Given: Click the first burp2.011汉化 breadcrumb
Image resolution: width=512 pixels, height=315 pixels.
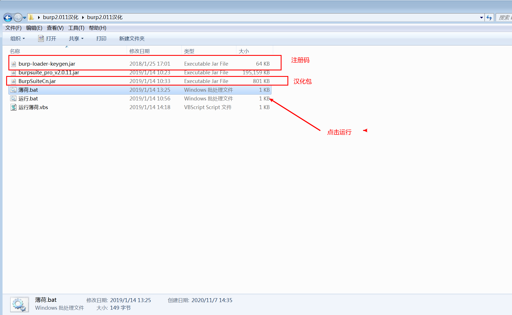Looking at the screenshot, I should click(x=61, y=17).
